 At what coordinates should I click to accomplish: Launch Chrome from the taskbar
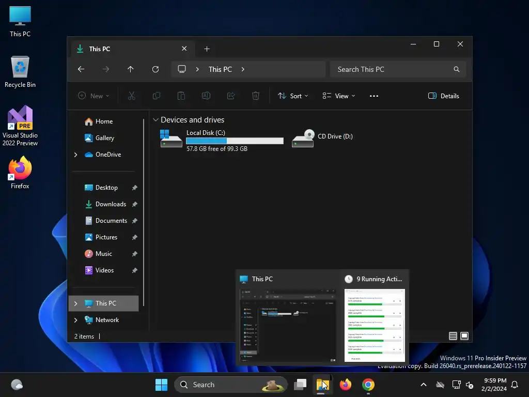coord(368,385)
